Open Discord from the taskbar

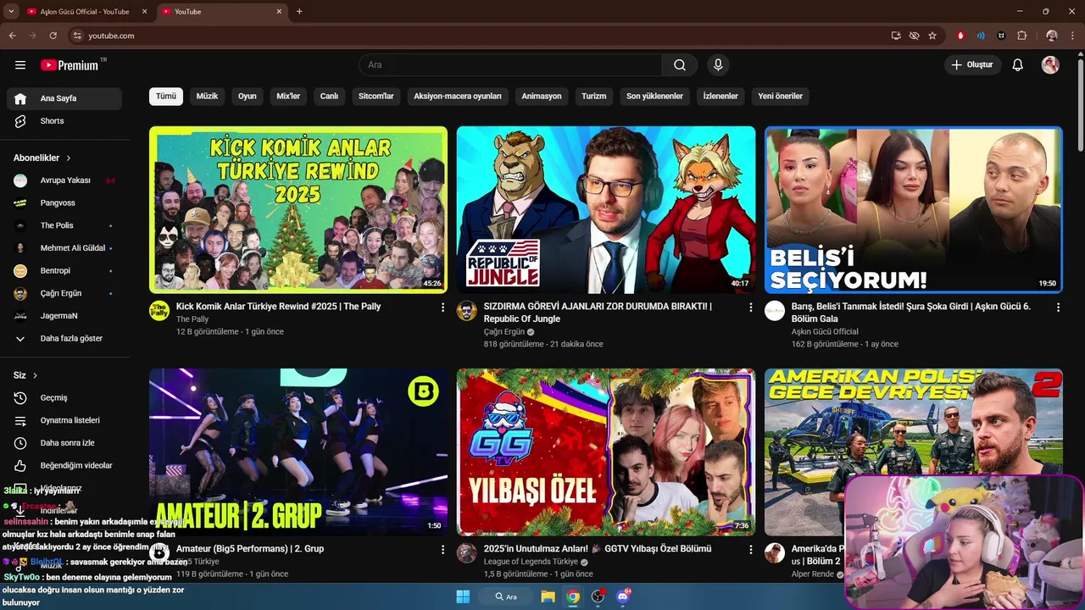(624, 596)
